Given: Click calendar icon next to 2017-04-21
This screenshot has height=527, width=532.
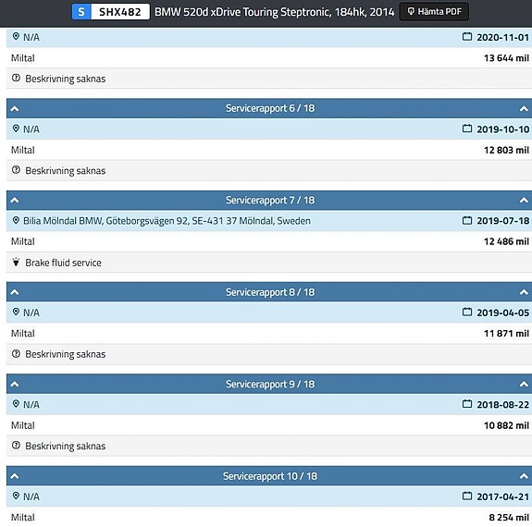Looking at the screenshot, I should 467,496.
